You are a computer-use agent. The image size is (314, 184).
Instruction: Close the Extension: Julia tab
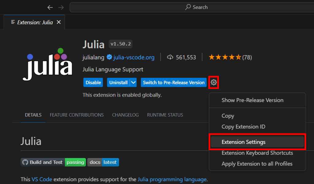[x=59, y=22]
